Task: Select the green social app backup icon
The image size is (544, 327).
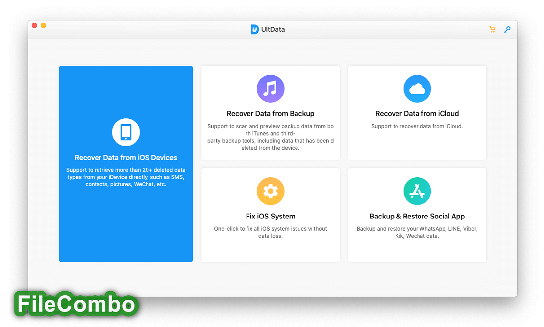Action: coord(417,191)
